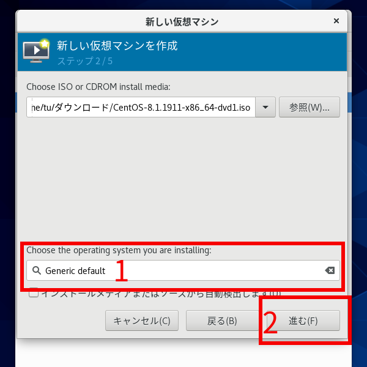Clear the OS field with backspace icon
This screenshot has width=367, height=367.
[330, 270]
